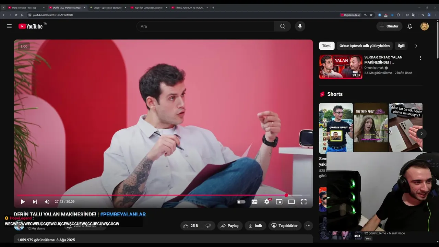Viewport: 439px width, 247px height.
Task: Click the #PEMBEYALANLAR hashtag
Action: pyautogui.click(x=123, y=214)
